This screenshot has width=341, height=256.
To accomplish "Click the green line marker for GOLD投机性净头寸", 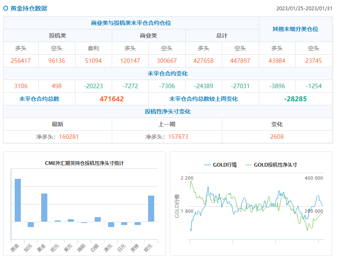I will pyautogui.click(x=248, y=165).
